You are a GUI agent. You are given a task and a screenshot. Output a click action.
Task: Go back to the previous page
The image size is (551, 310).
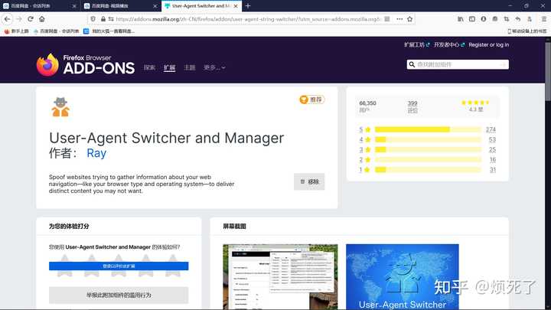click(7, 19)
